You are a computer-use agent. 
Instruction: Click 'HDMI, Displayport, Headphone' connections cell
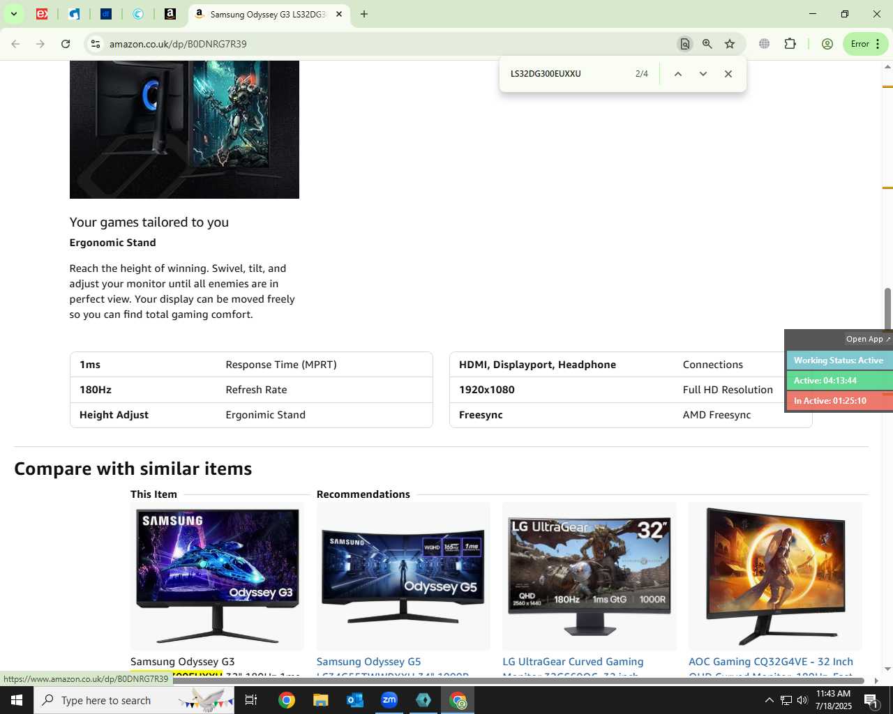(537, 365)
